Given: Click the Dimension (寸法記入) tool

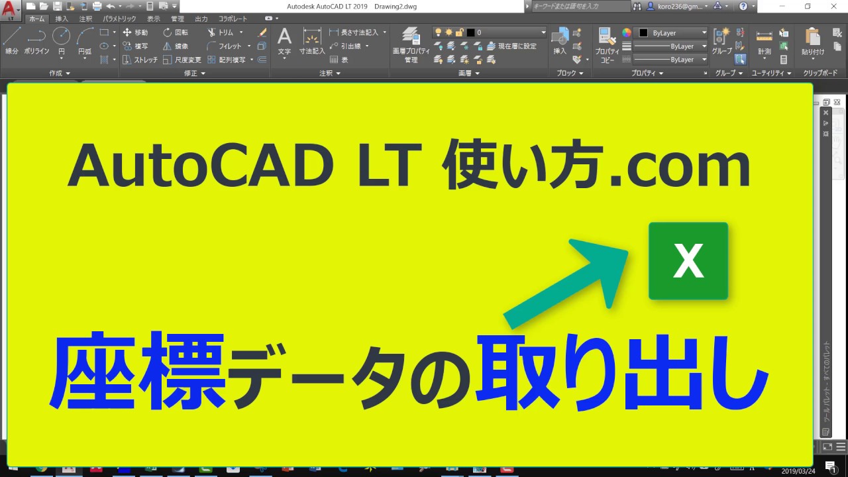Looking at the screenshot, I should coord(312,41).
